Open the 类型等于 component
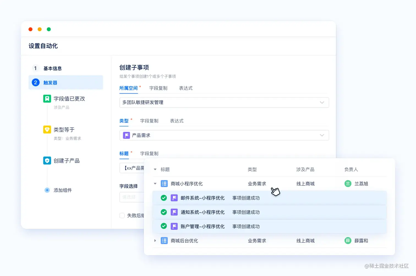This screenshot has width=416, height=276. (64, 129)
